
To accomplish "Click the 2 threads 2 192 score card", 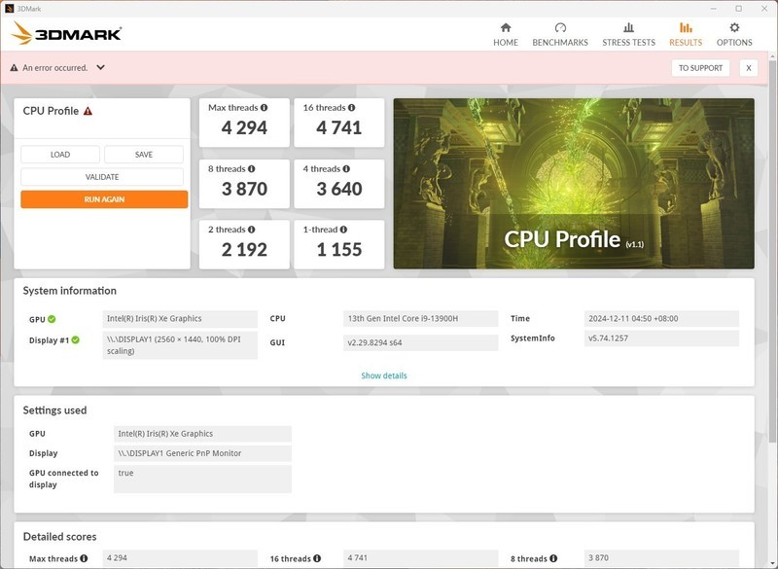I will (x=244, y=244).
